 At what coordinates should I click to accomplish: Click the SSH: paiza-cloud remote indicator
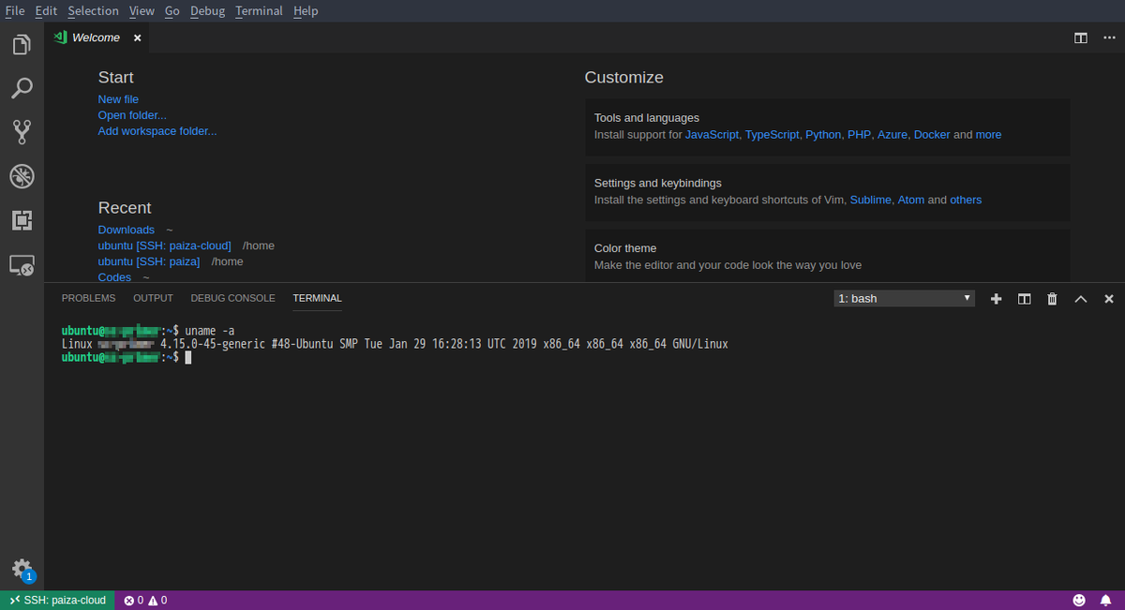[x=57, y=600]
